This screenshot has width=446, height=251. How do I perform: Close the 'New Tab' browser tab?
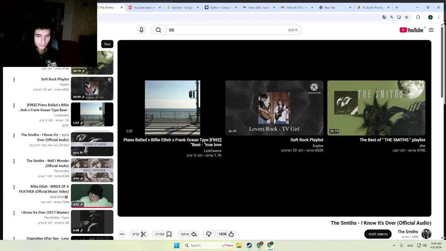click(x=350, y=7)
